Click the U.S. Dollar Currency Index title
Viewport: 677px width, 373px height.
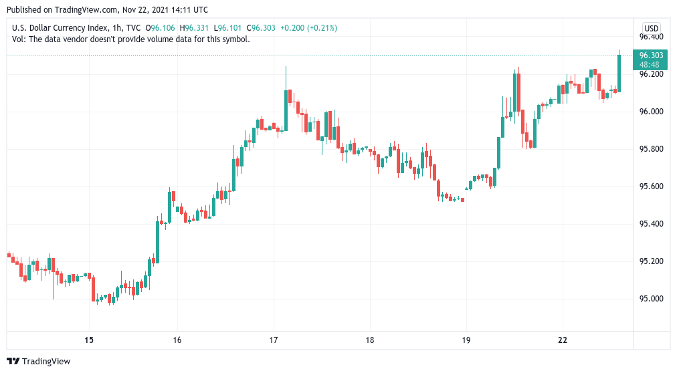point(60,28)
